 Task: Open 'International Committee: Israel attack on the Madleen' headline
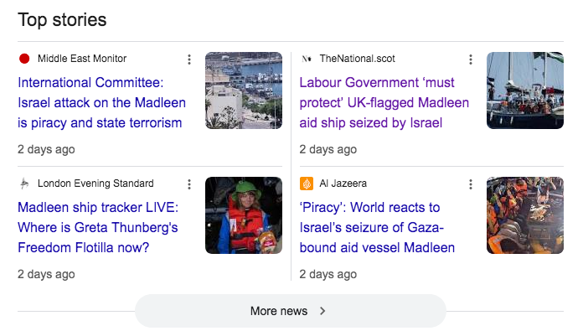(x=101, y=102)
